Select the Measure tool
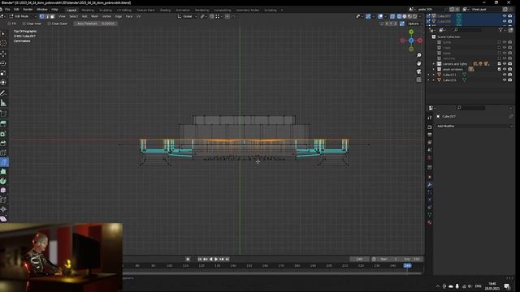The width and height of the screenshot is (520, 292). (3, 103)
